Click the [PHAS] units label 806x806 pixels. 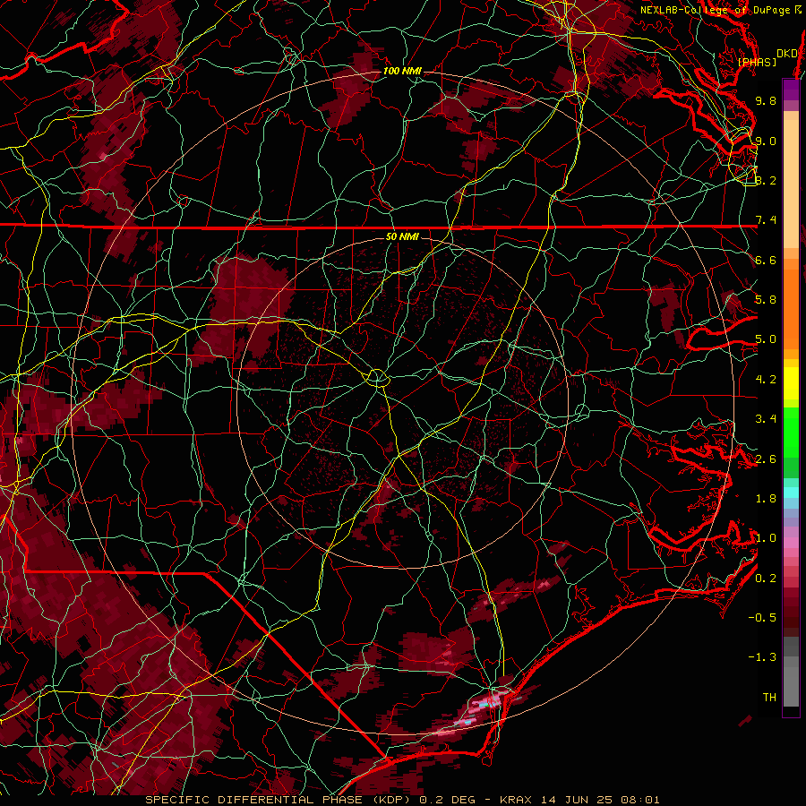point(757,62)
